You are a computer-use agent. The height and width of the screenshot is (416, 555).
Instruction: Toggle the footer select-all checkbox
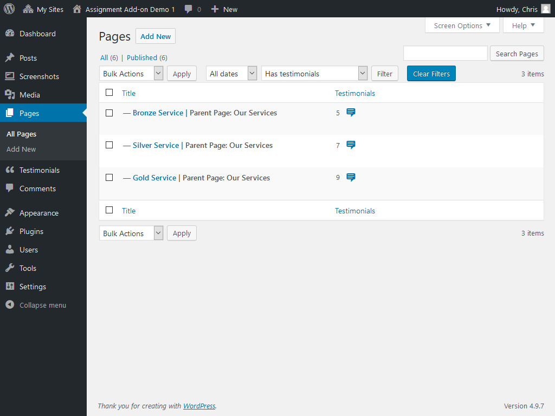(109, 210)
